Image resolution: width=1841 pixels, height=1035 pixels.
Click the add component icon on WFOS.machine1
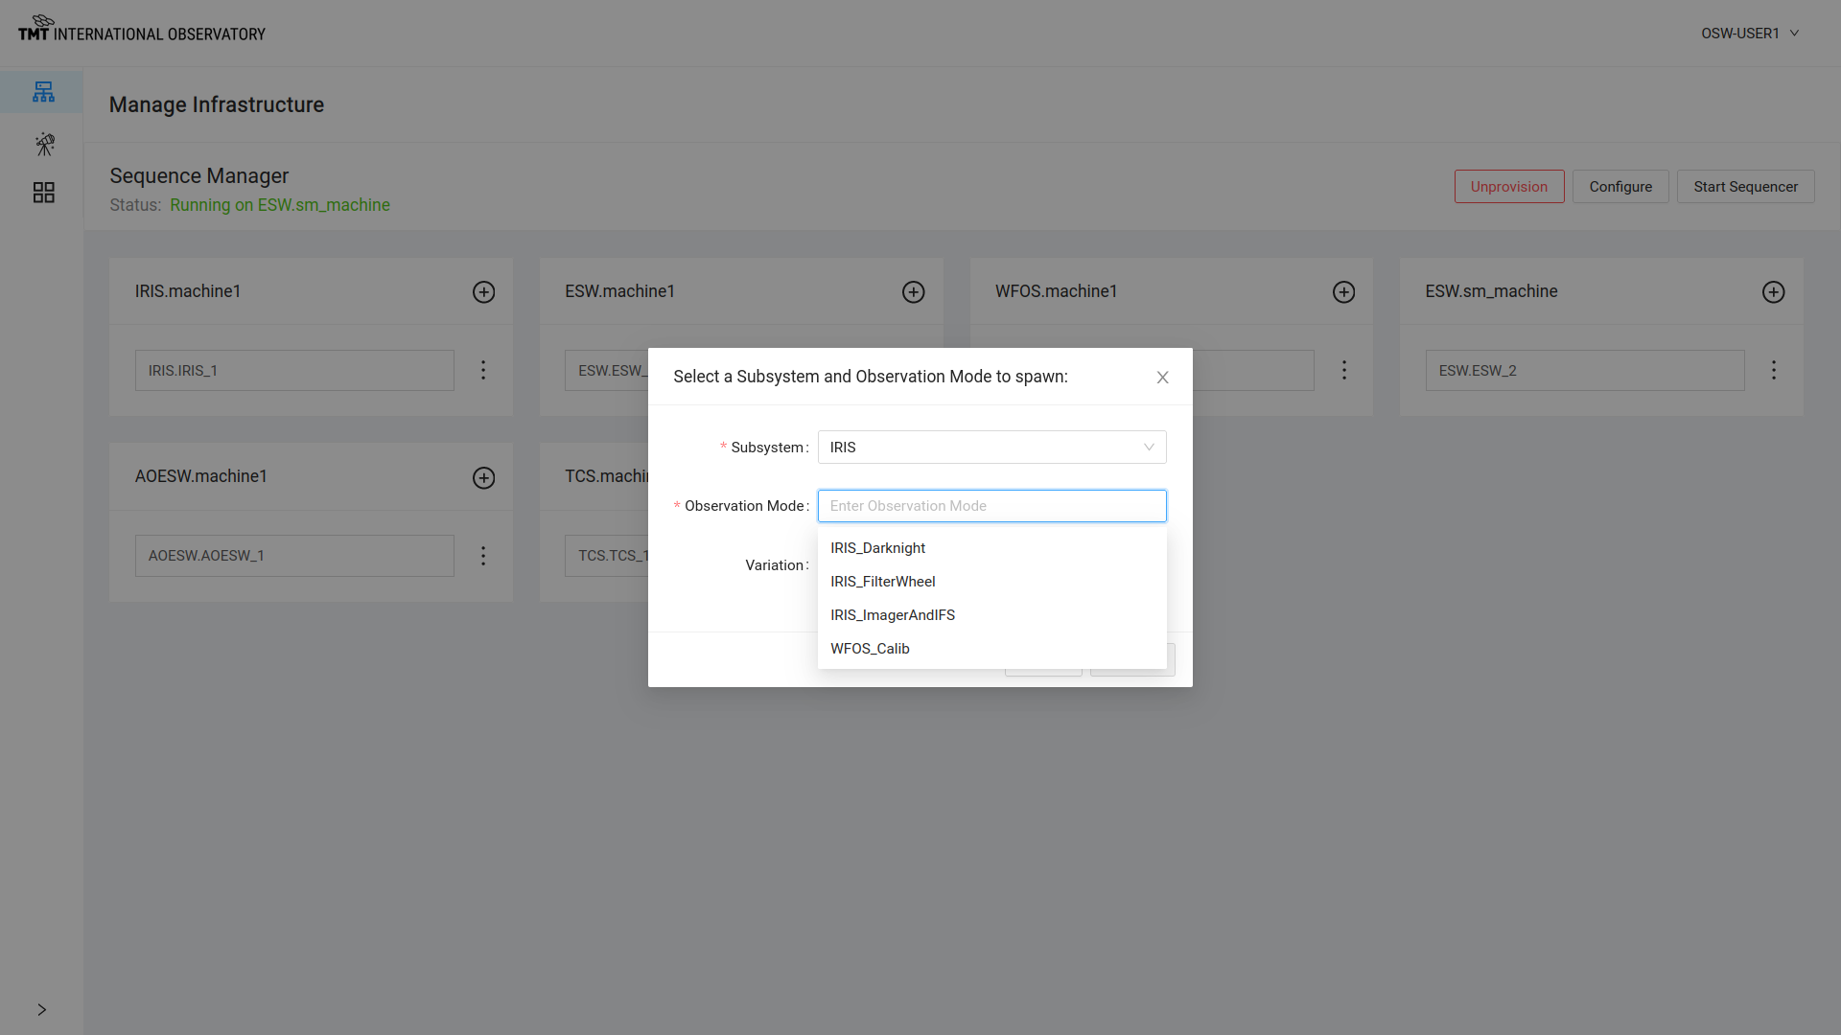click(1342, 292)
